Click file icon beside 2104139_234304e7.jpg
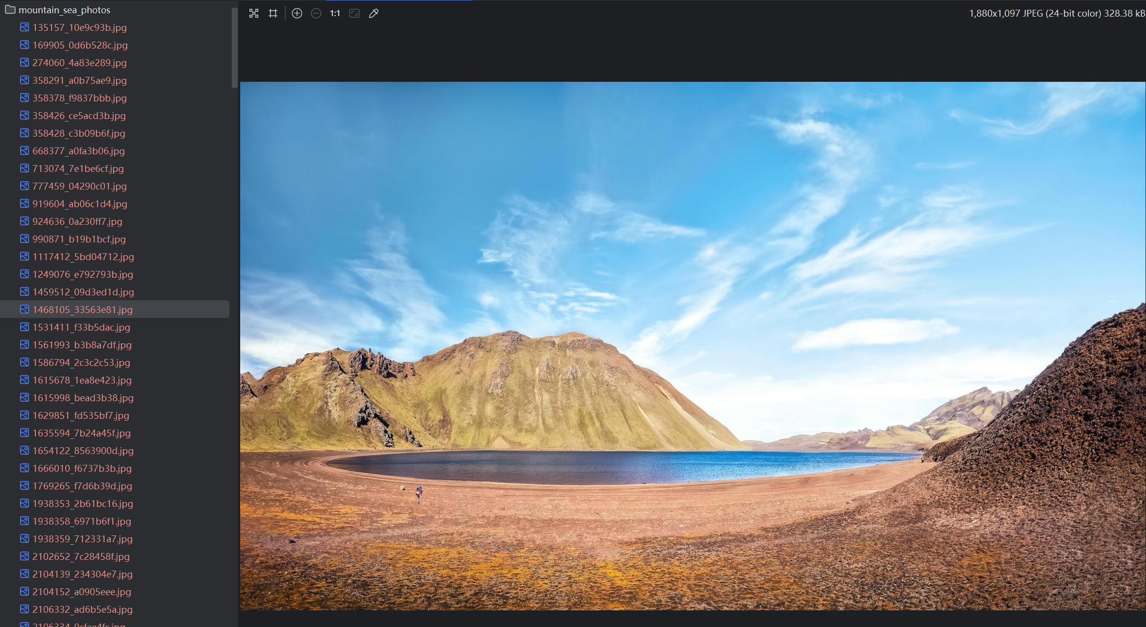This screenshot has width=1146, height=627. [x=24, y=574]
